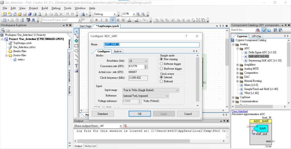Increase Conversion rate with up stepper

click(146, 66)
